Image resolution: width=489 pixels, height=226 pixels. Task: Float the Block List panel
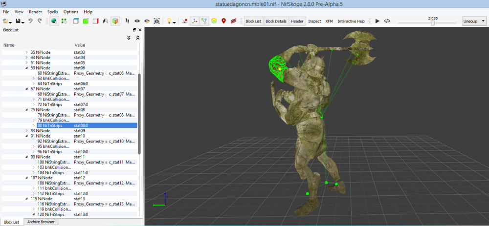134,30
